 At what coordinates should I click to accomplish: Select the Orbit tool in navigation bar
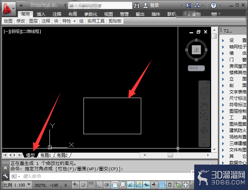(x=204, y=131)
